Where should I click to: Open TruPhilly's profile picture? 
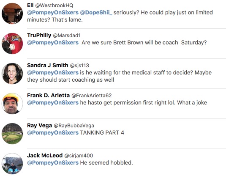[12, 44]
